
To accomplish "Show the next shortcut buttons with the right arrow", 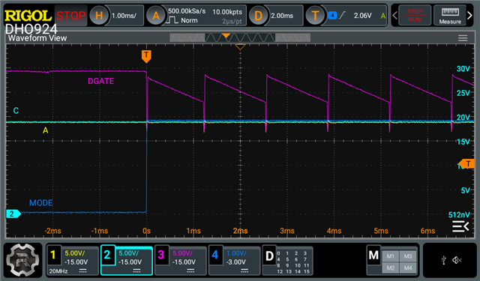I will click(x=469, y=15).
